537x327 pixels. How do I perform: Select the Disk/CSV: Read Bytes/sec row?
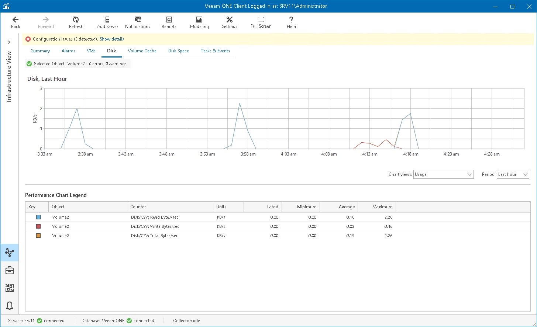point(278,217)
